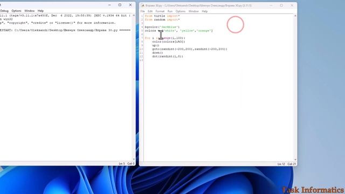
Task: Click the color(colors[i%3]) line
Action: (x=169, y=41)
